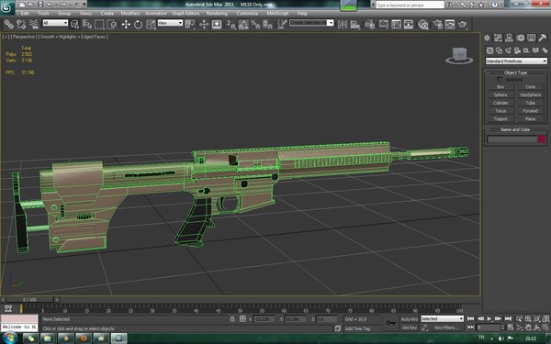The image size is (551, 344).
Task: Click the object color swatch
Action: pyautogui.click(x=542, y=139)
